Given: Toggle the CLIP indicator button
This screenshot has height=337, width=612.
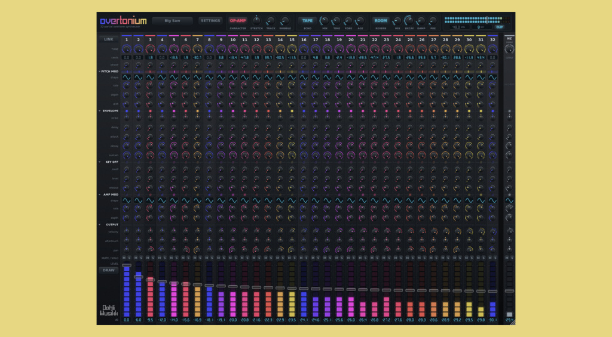Looking at the screenshot, I should click(x=500, y=27).
